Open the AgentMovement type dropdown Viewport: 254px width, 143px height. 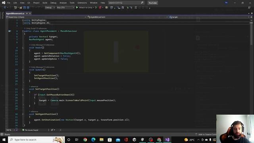click(x=127, y=17)
